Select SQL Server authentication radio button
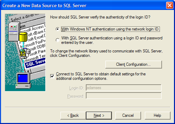The image size is (175, 124). pyautogui.click(x=58, y=40)
